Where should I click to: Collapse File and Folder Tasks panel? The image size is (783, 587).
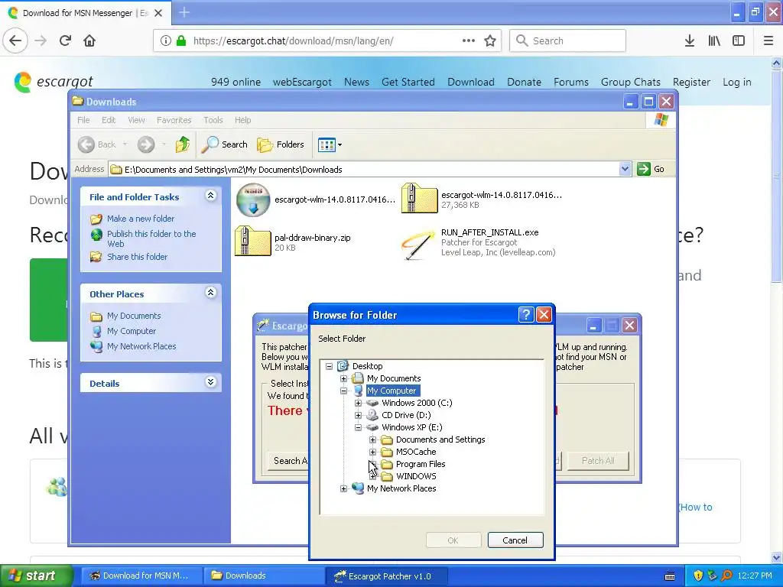tap(211, 196)
